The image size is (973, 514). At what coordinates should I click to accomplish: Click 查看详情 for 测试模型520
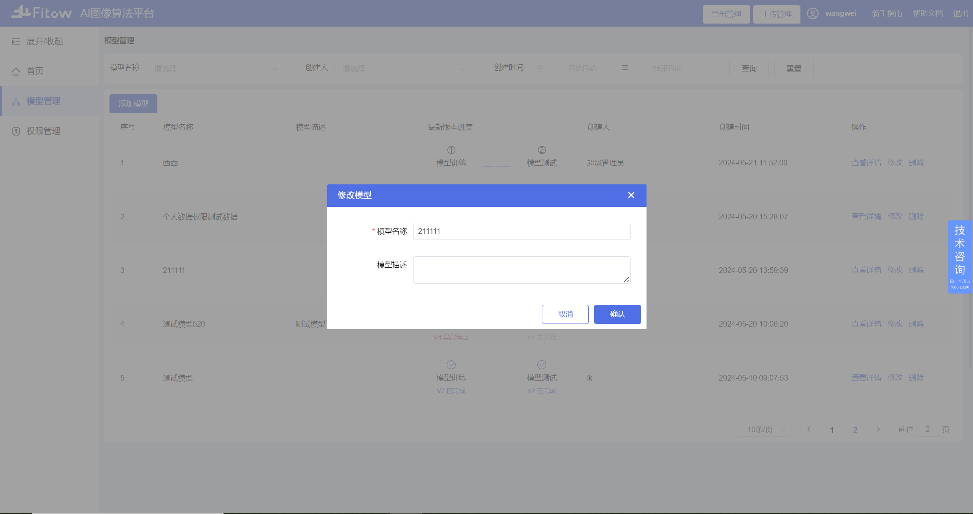tap(866, 324)
